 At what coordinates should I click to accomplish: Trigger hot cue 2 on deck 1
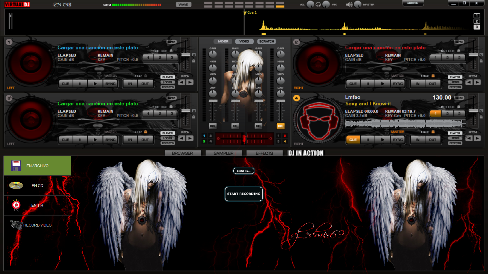point(160,58)
